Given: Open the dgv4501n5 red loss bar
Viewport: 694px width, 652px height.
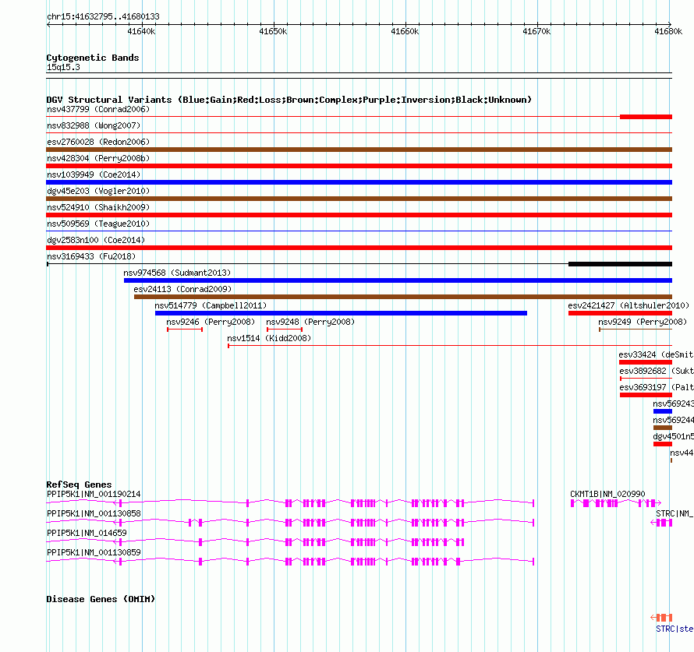Looking at the screenshot, I should 663,444.
